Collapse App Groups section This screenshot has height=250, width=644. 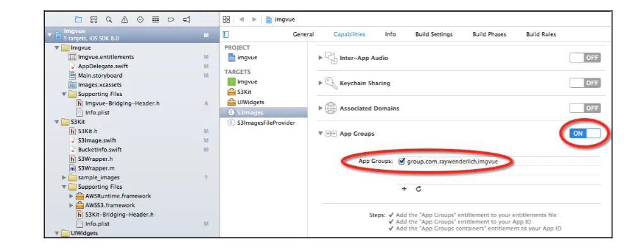click(x=320, y=133)
